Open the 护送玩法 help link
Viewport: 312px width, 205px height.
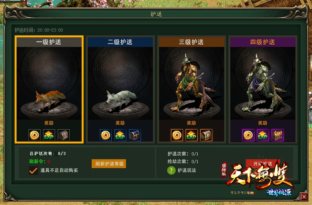187,170
